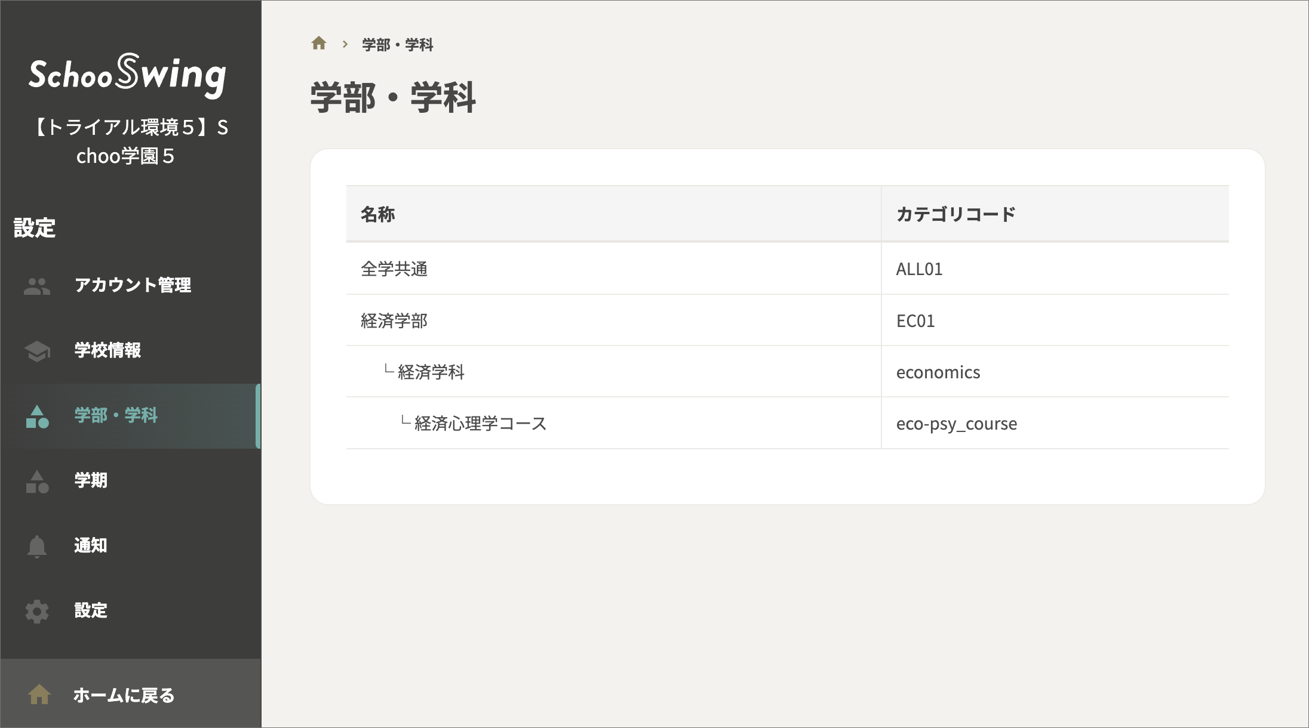Click the breadcrumb chevron after the home icon
Viewport: 1309px width, 728px height.
click(345, 44)
